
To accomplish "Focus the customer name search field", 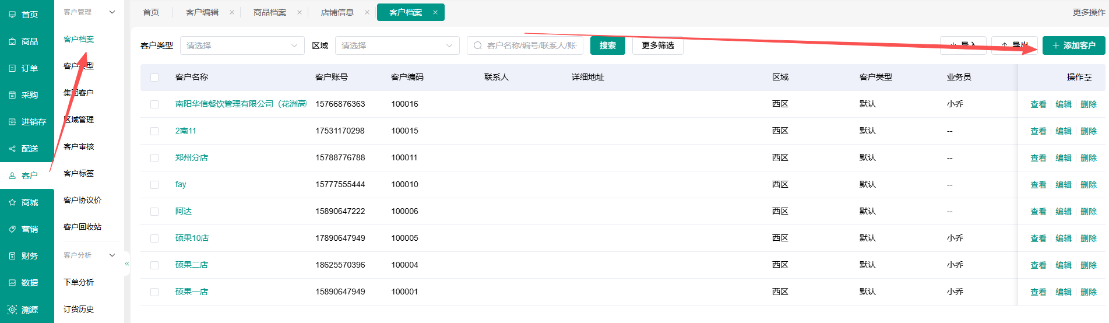I will pyautogui.click(x=525, y=45).
